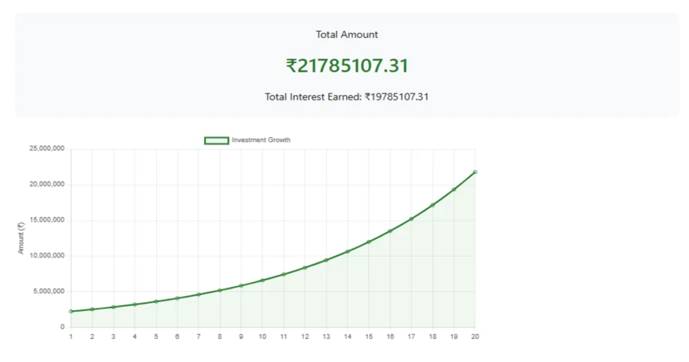Viewport: 689px width, 362px height.
Task: Click the Investment Growth legend color box
Action: tap(216, 141)
